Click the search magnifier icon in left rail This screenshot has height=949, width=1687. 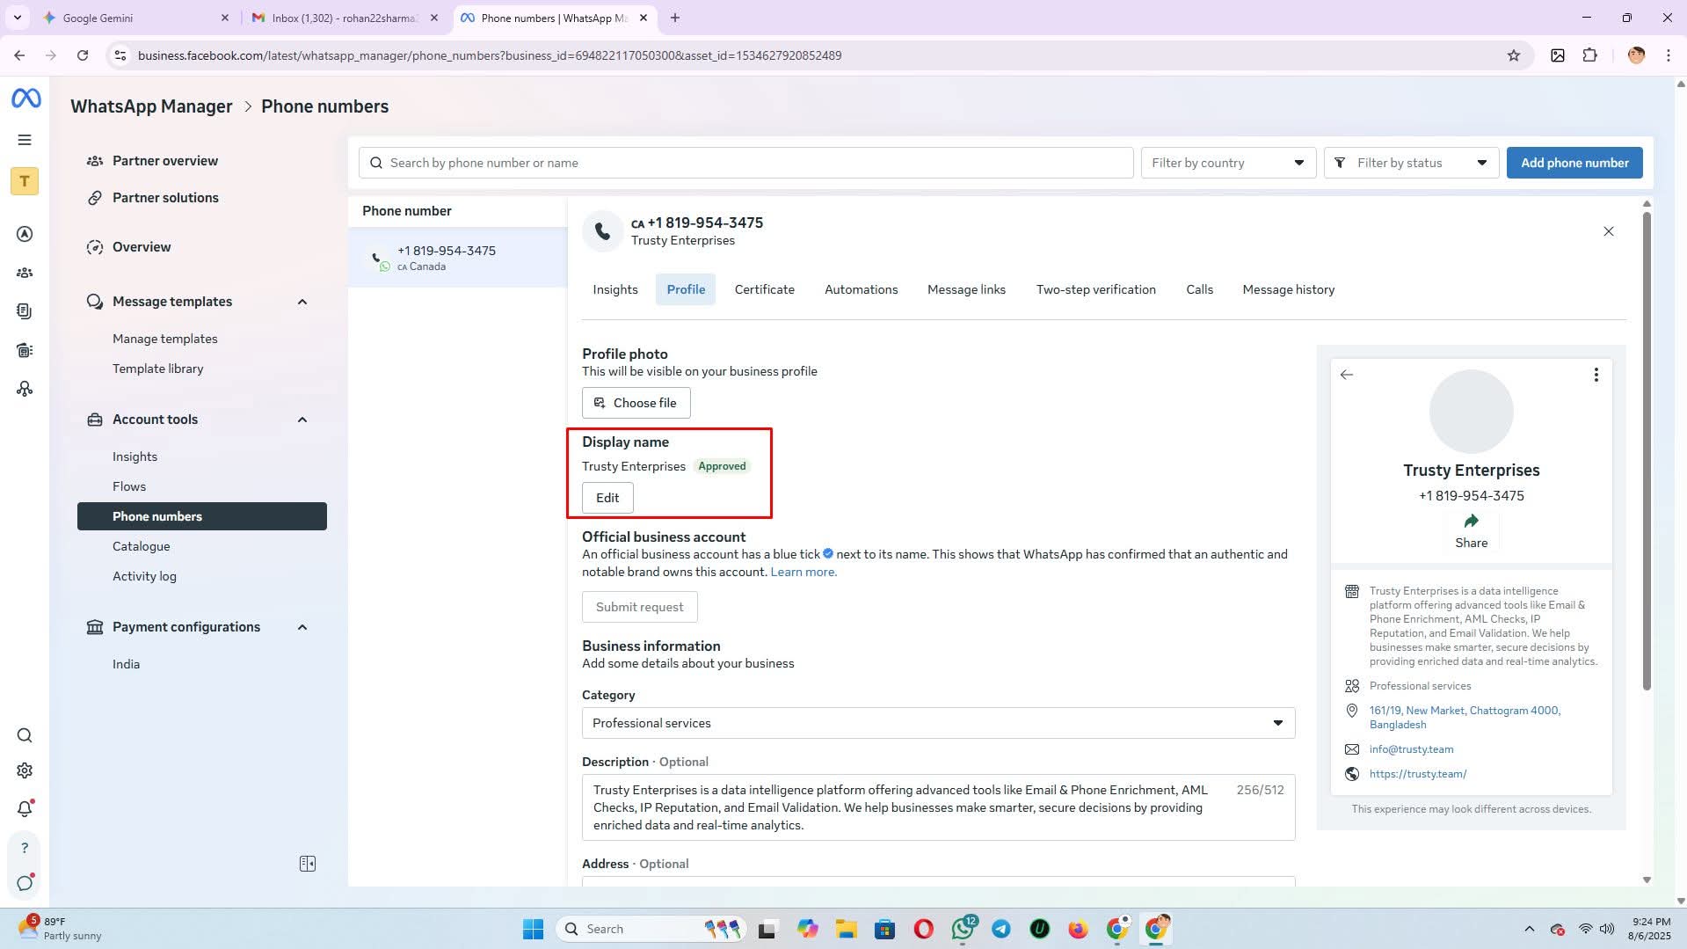tap(25, 735)
